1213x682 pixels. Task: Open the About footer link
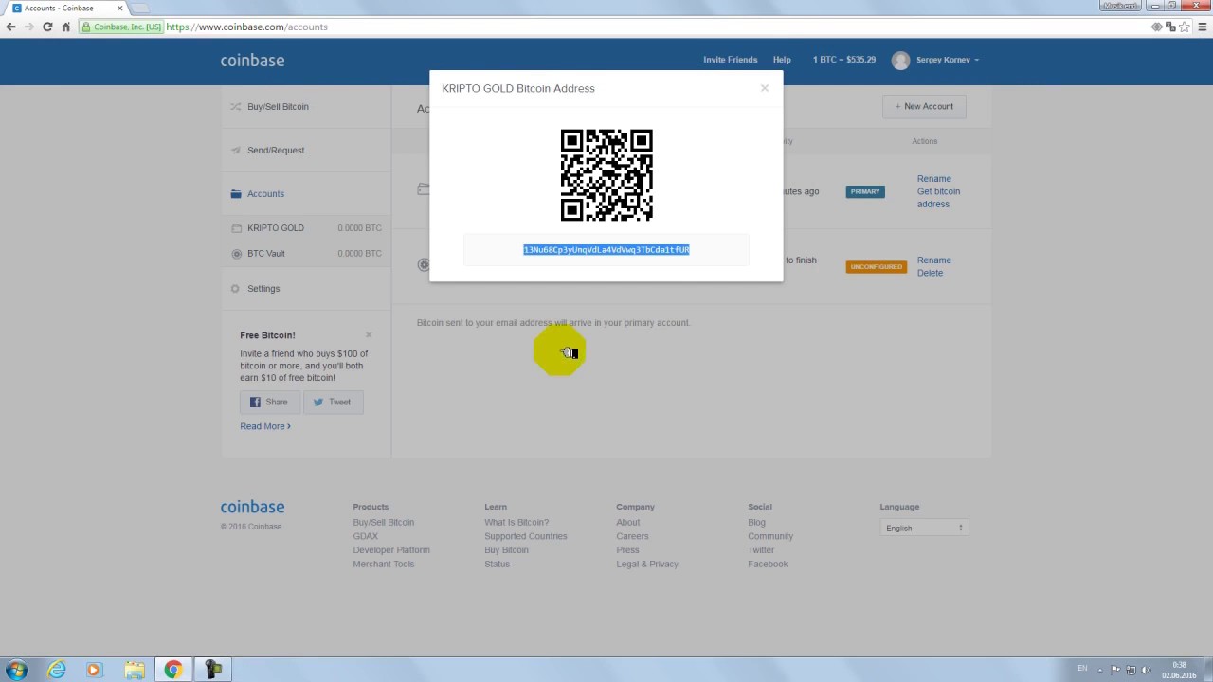(x=627, y=523)
